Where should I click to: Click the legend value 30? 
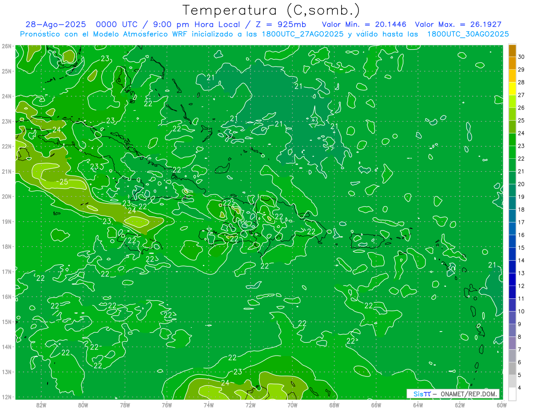(x=521, y=57)
